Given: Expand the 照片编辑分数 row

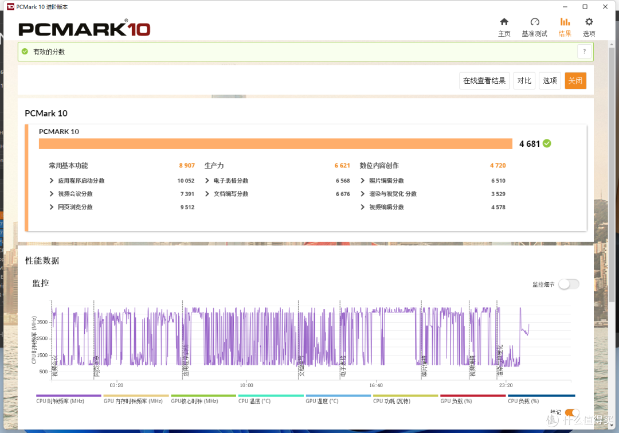Looking at the screenshot, I should tap(363, 181).
